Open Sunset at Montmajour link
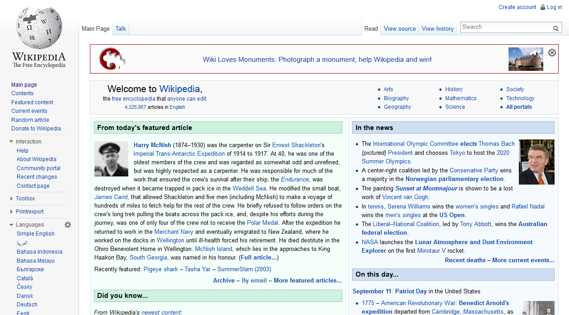The width and height of the screenshot is (569, 315). point(426,189)
